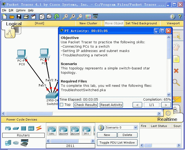This screenshot has width=185, height=150.
Task: Enable the Top checkbox in activity window
Action: 62,105
